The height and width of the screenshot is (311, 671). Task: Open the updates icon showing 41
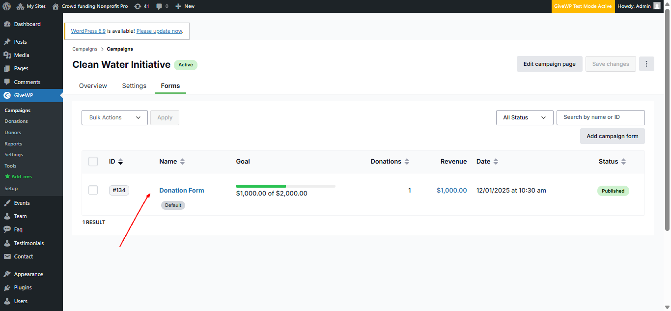click(x=138, y=6)
